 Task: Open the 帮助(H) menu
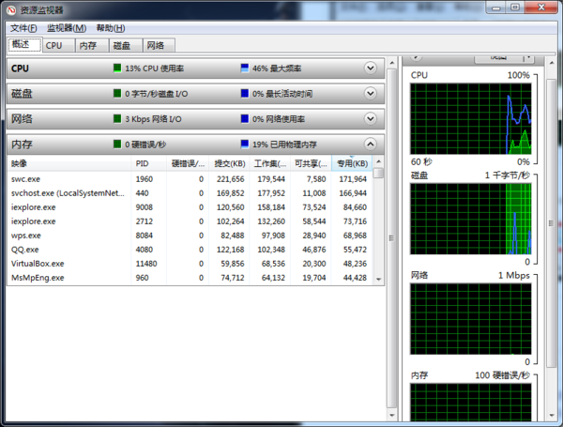tap(110, 28)
